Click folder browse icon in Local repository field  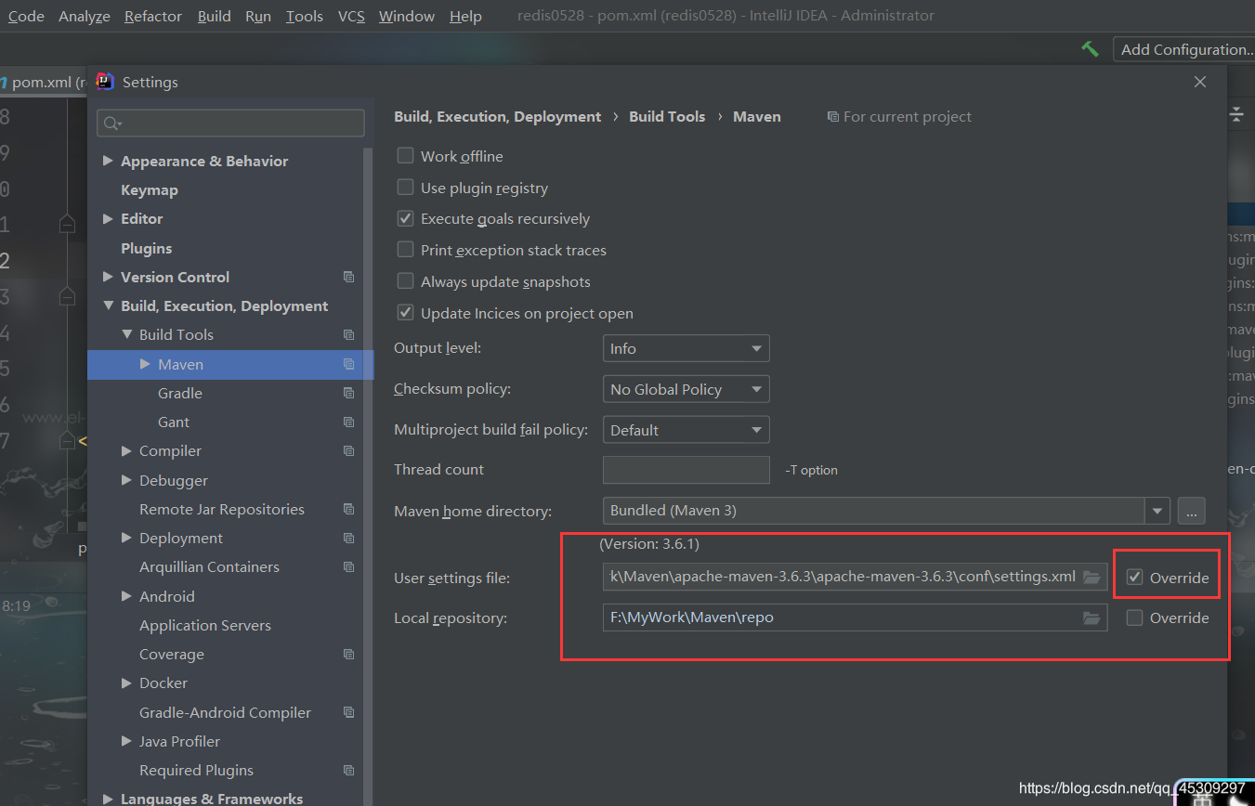pos(1092,617)
